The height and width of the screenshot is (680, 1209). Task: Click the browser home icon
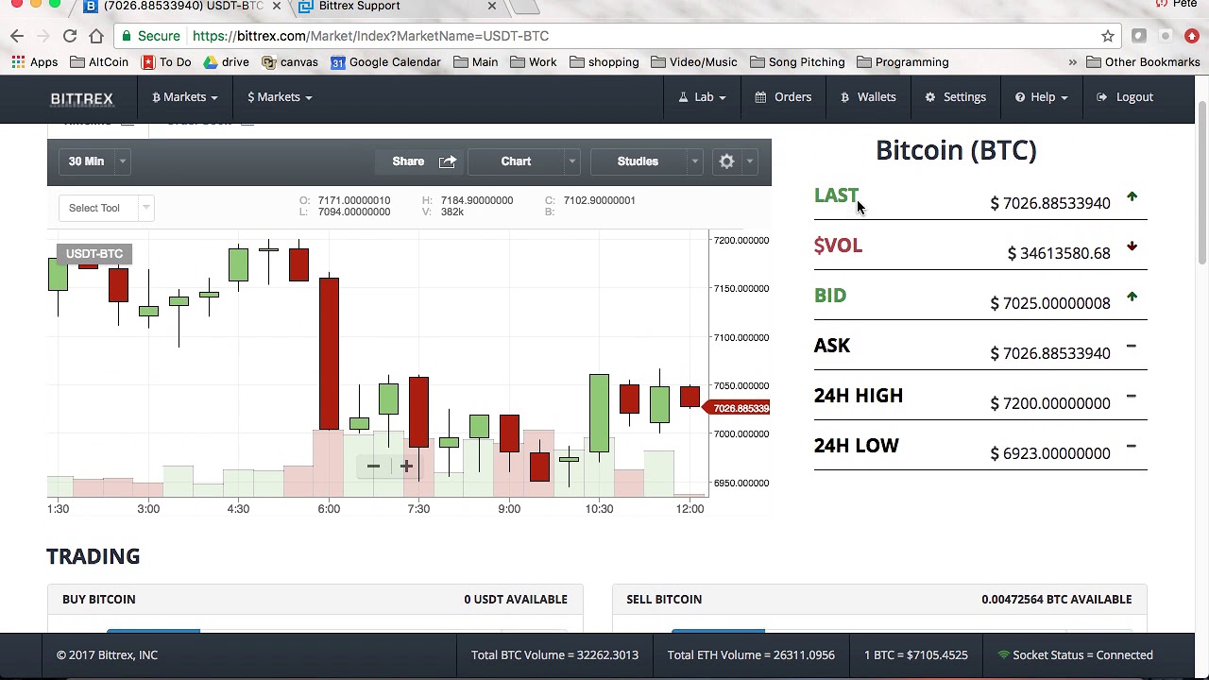coord(96,36)
